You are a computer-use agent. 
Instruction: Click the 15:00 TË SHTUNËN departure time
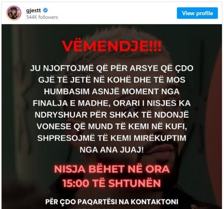pos(112,183)
